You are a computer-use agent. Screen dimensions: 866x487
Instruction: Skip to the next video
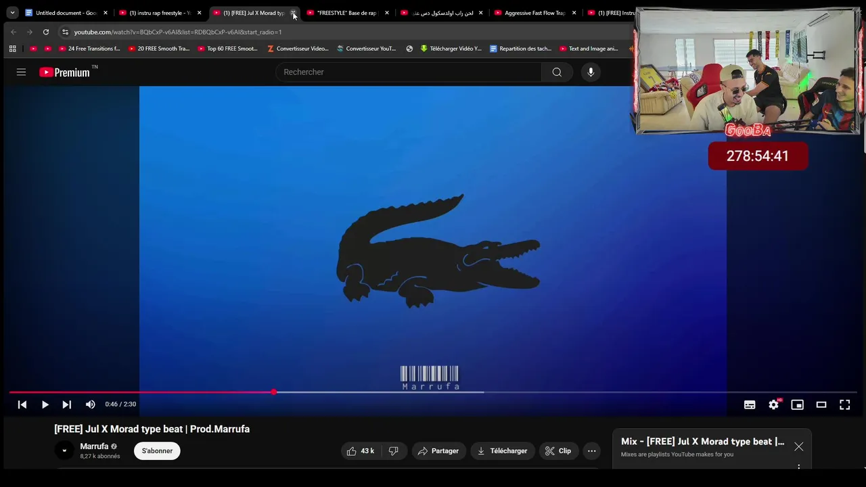[x=66, y=404]
